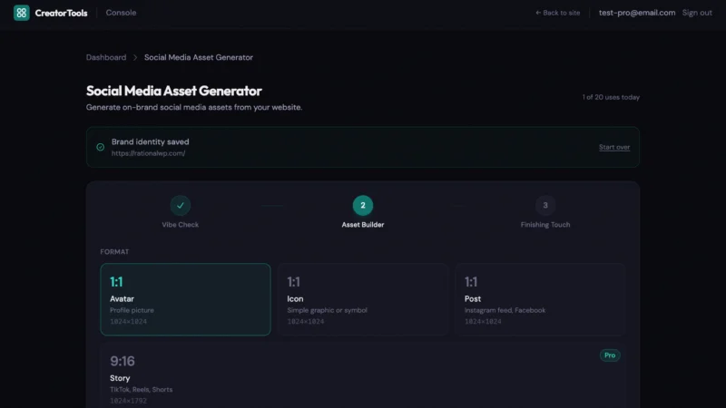The image size is (726, 408).
Task: Choose the 1:1 Post format option
Action: pos(540,299)
